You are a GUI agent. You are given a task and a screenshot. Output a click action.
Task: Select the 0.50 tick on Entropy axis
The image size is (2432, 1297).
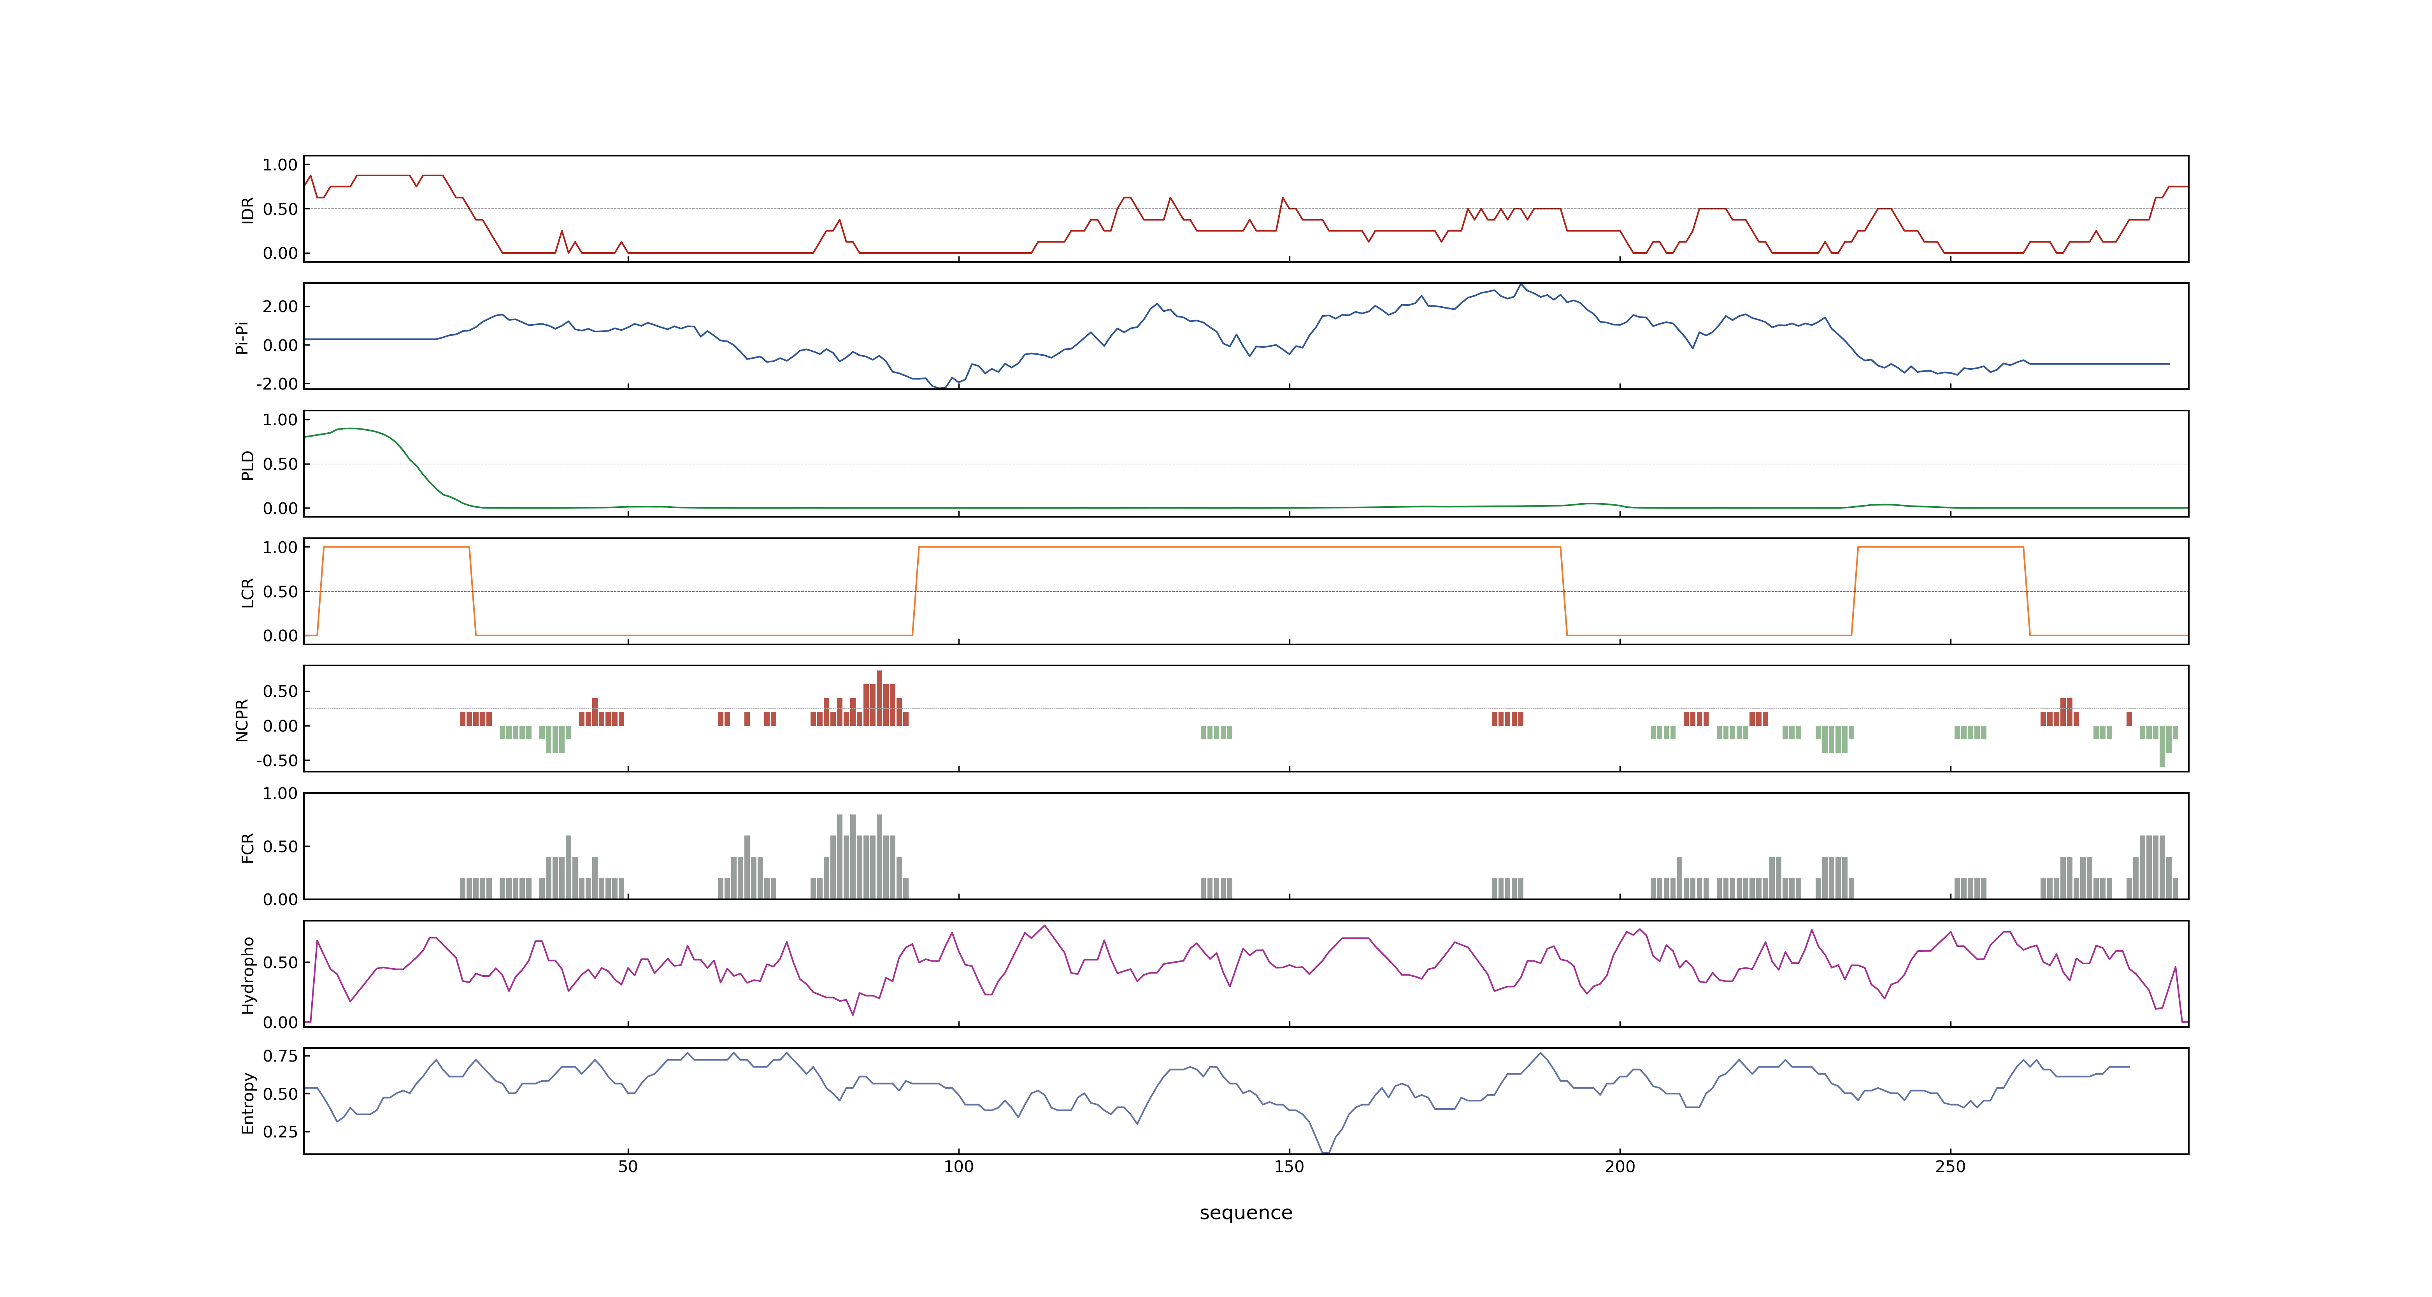click(x=281, y=1094)
